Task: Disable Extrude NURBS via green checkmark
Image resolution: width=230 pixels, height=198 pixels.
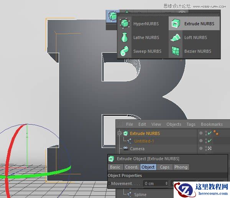Action: pyautogui.click(x=210, y=133)
